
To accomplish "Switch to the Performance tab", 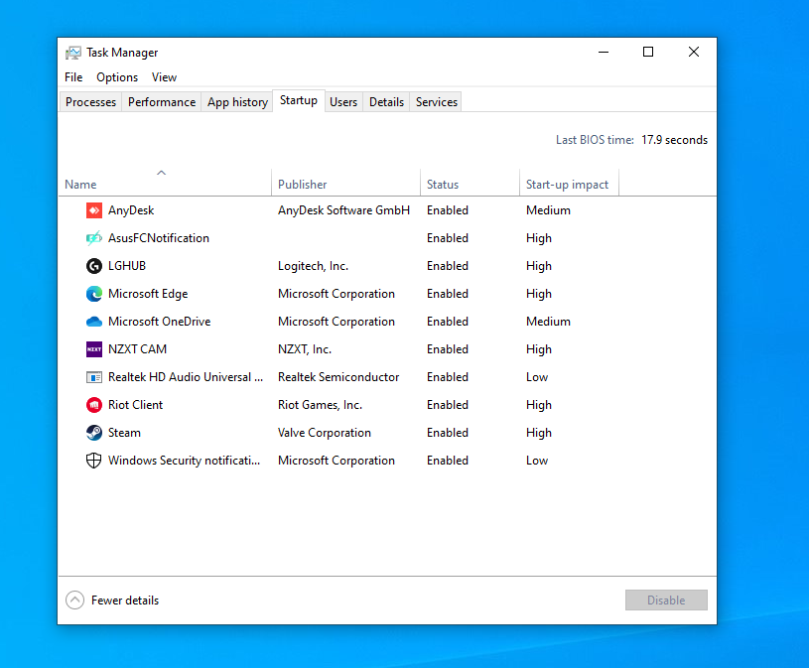I will point(162,102).
